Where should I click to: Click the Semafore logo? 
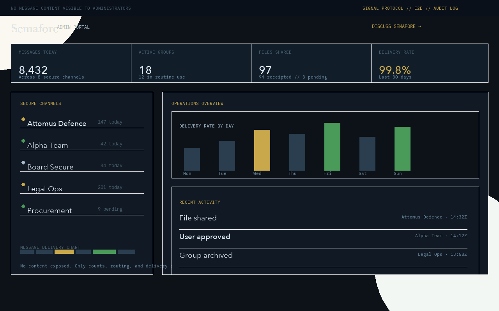click(x=34, y=28)
